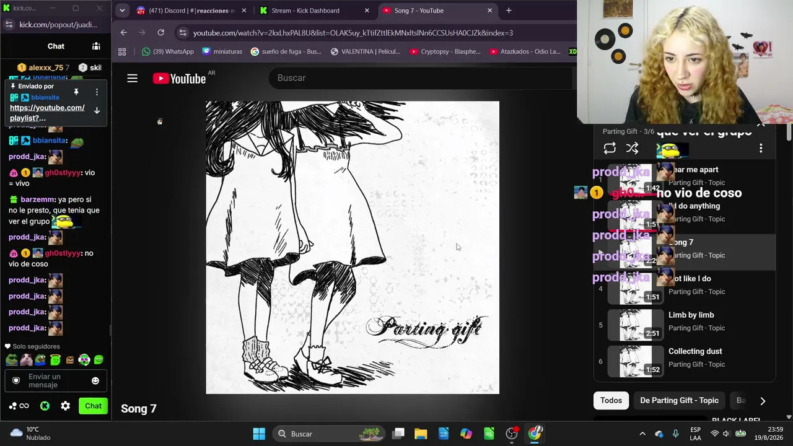Select the Song 7 - YouTube tab
The height and width of the screenshot is (446, 793).
(437, 11)
